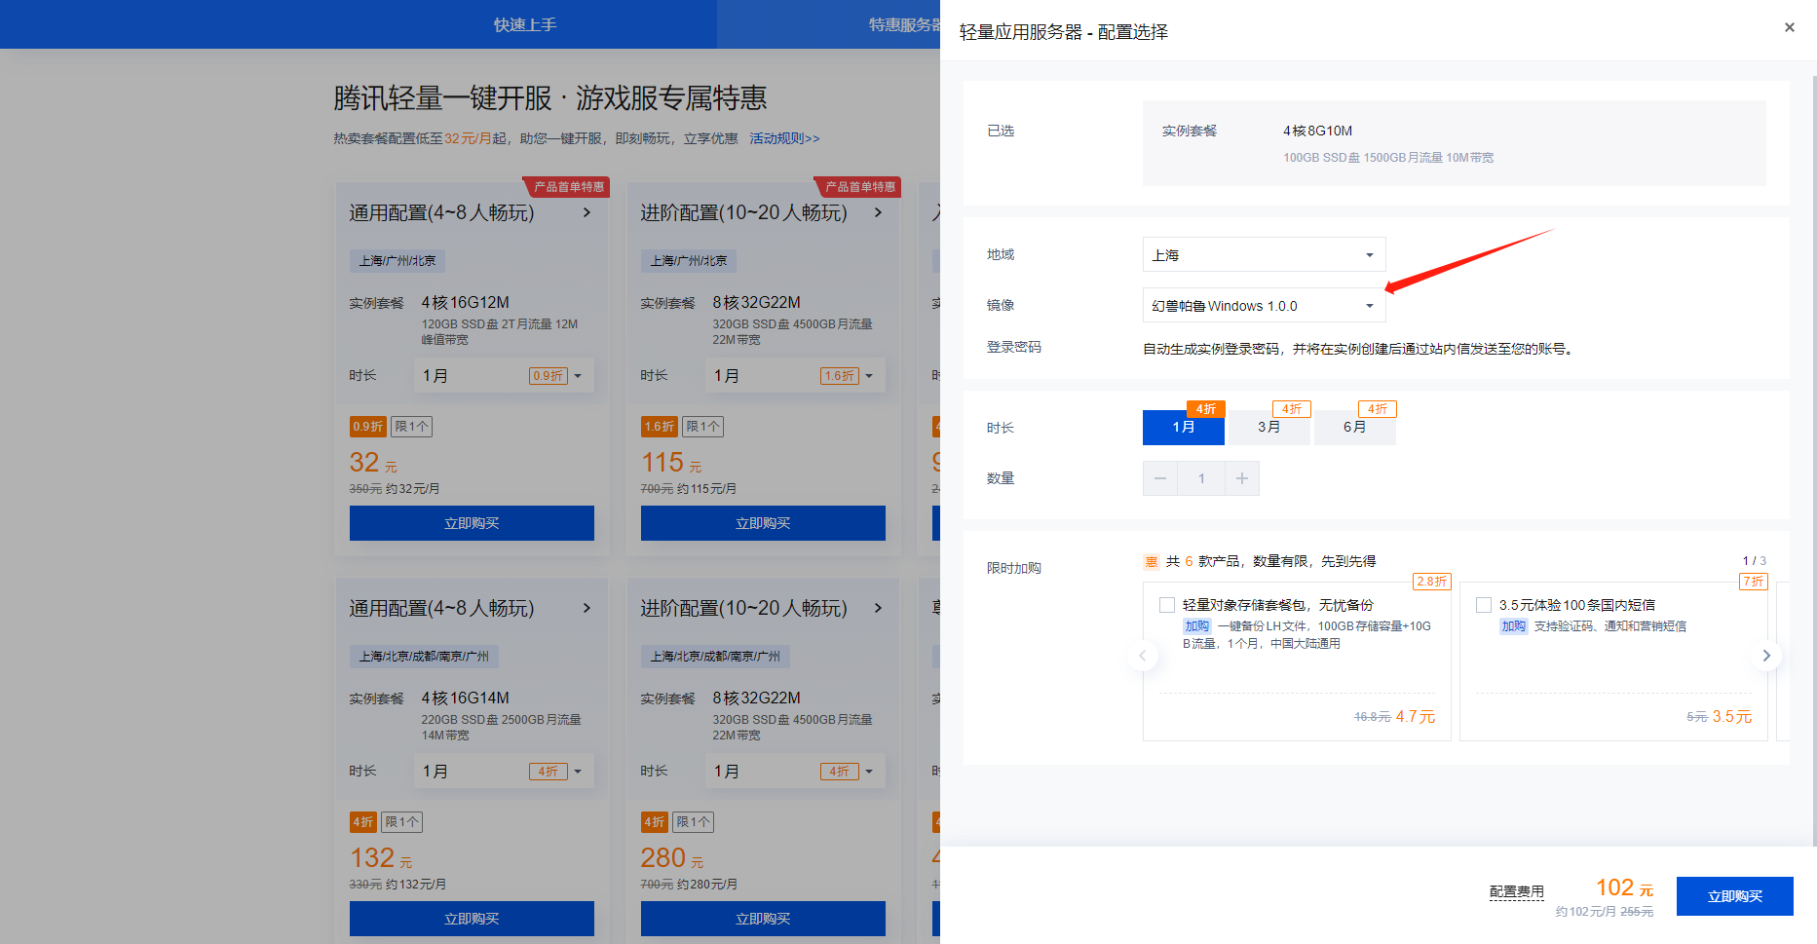
Task: Click the 限1个 badge on the 280元 card
Action: (693, 822)
